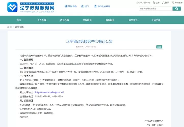Screen dimensions: 184x127
Task: Open 辽宁省人民政府 link
Action: (x=143, y=3)
